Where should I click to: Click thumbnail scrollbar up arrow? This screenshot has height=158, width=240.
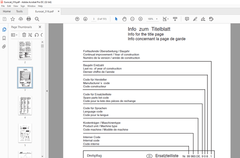click(43, 42)
